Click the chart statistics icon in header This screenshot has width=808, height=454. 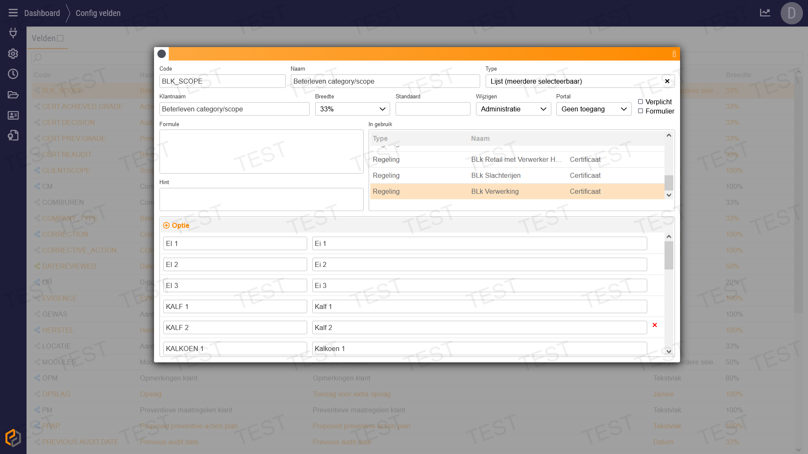(765, 13)
